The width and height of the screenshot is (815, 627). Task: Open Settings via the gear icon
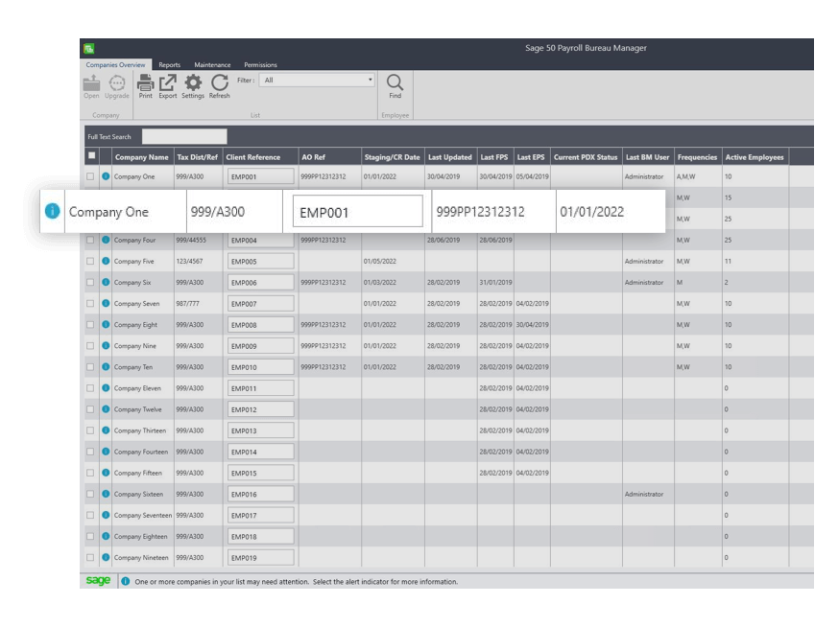click(x=193, y=83)
